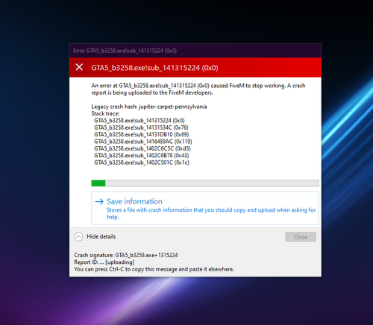Image resolution: width=373 pixels, height=325 pixels.
Task: Select stack trace line sub_14131534C (0x76)
Action: pos(141,127)
